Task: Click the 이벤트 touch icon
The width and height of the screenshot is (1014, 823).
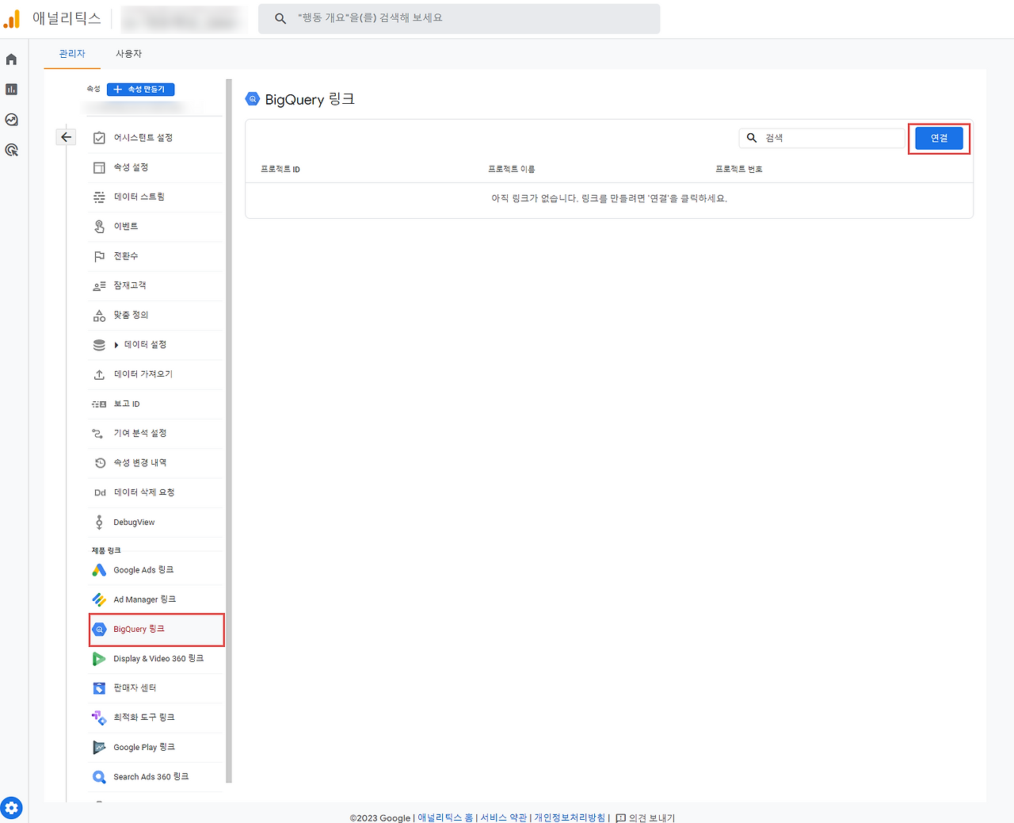Action: tap(99, 227)
